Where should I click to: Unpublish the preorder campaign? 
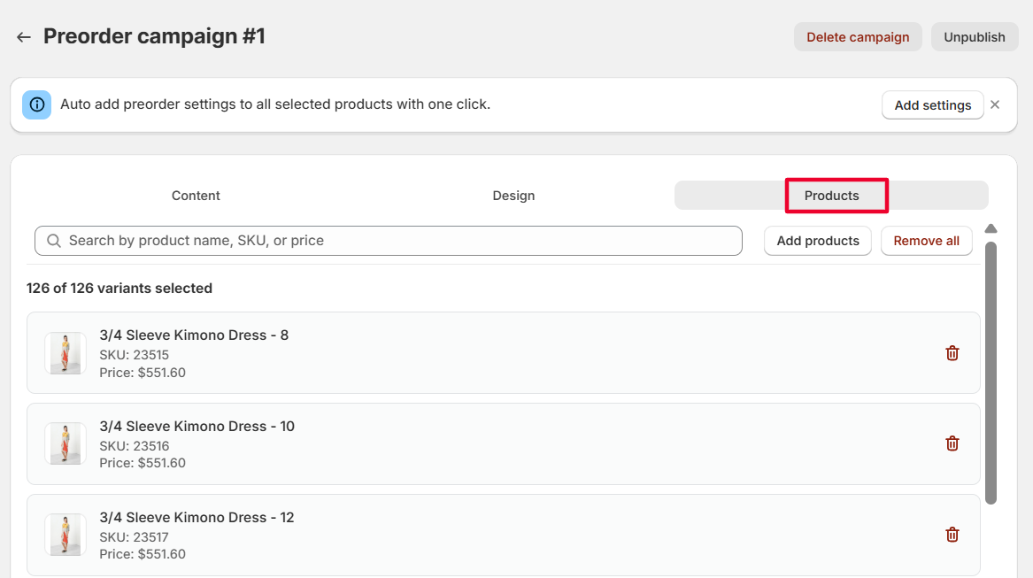[x=975, y=37]
